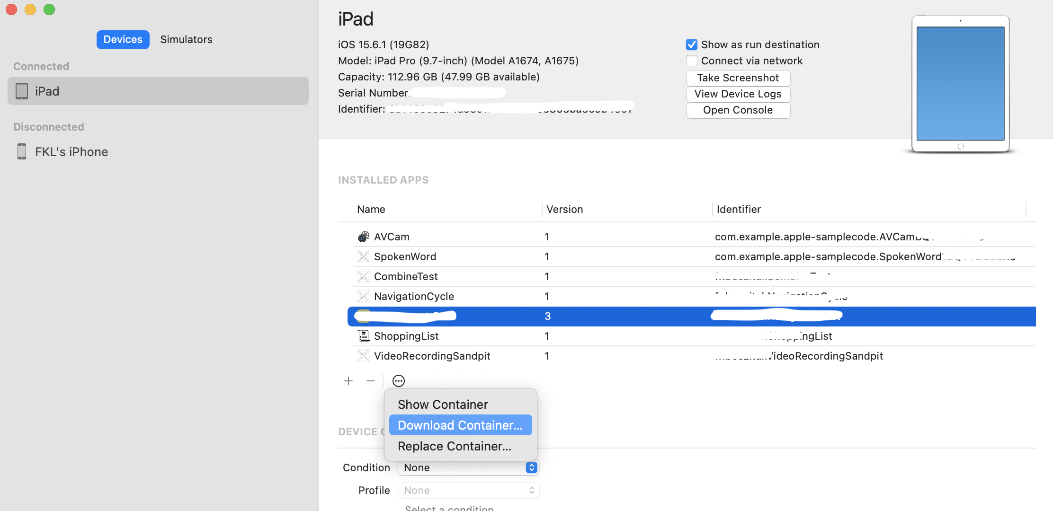Sort apps by Version column header
This screenshot has height=511, width=1053.
click(x=564, y=209)
